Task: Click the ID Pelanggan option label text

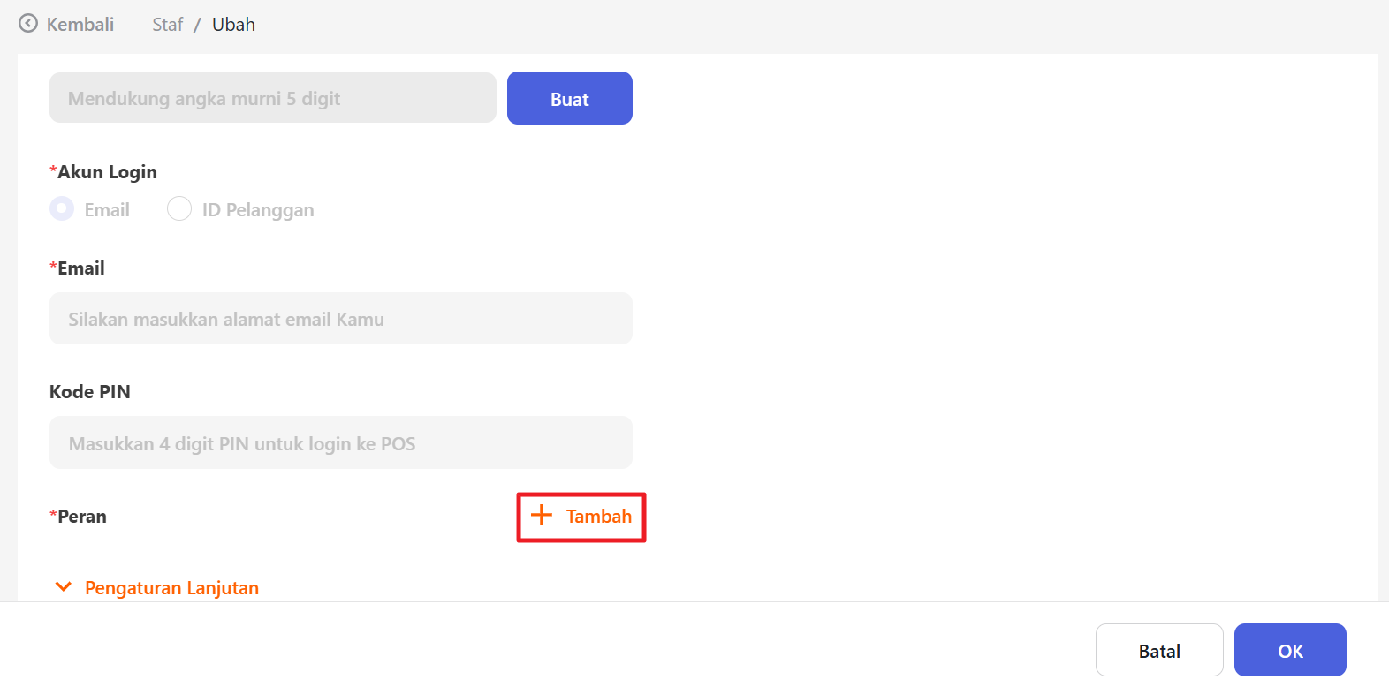Action: tap(258, 210)
